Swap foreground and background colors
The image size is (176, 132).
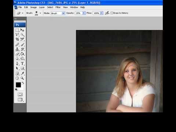[x=23, y=83]
